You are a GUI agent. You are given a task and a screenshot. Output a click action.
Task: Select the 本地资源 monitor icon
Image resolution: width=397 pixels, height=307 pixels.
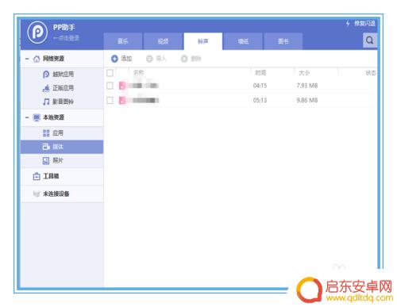click(x=37, y=117)
